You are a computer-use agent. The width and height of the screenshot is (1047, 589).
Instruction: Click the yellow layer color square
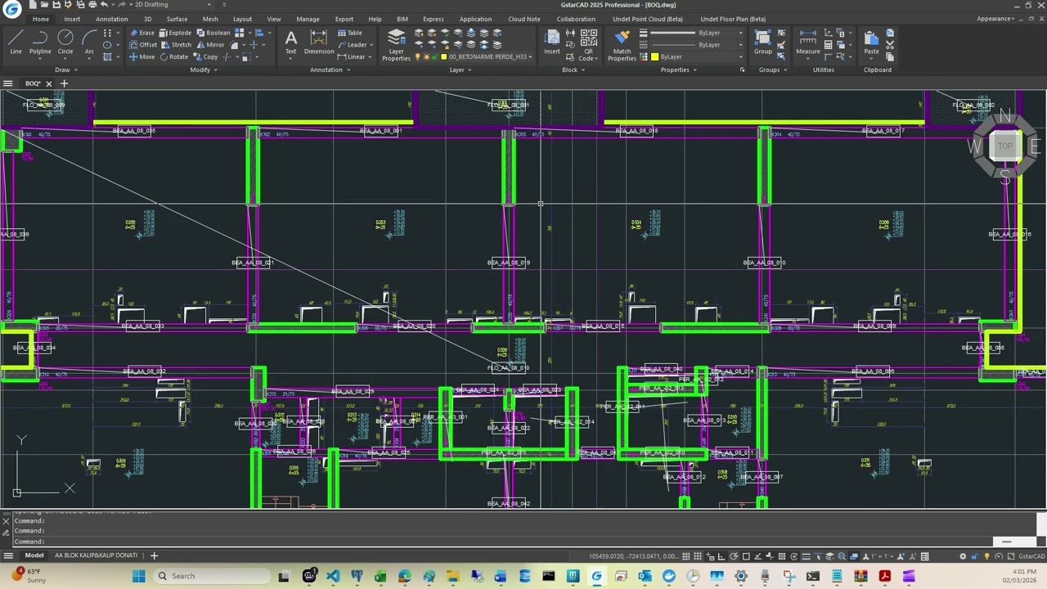point(443,57)
